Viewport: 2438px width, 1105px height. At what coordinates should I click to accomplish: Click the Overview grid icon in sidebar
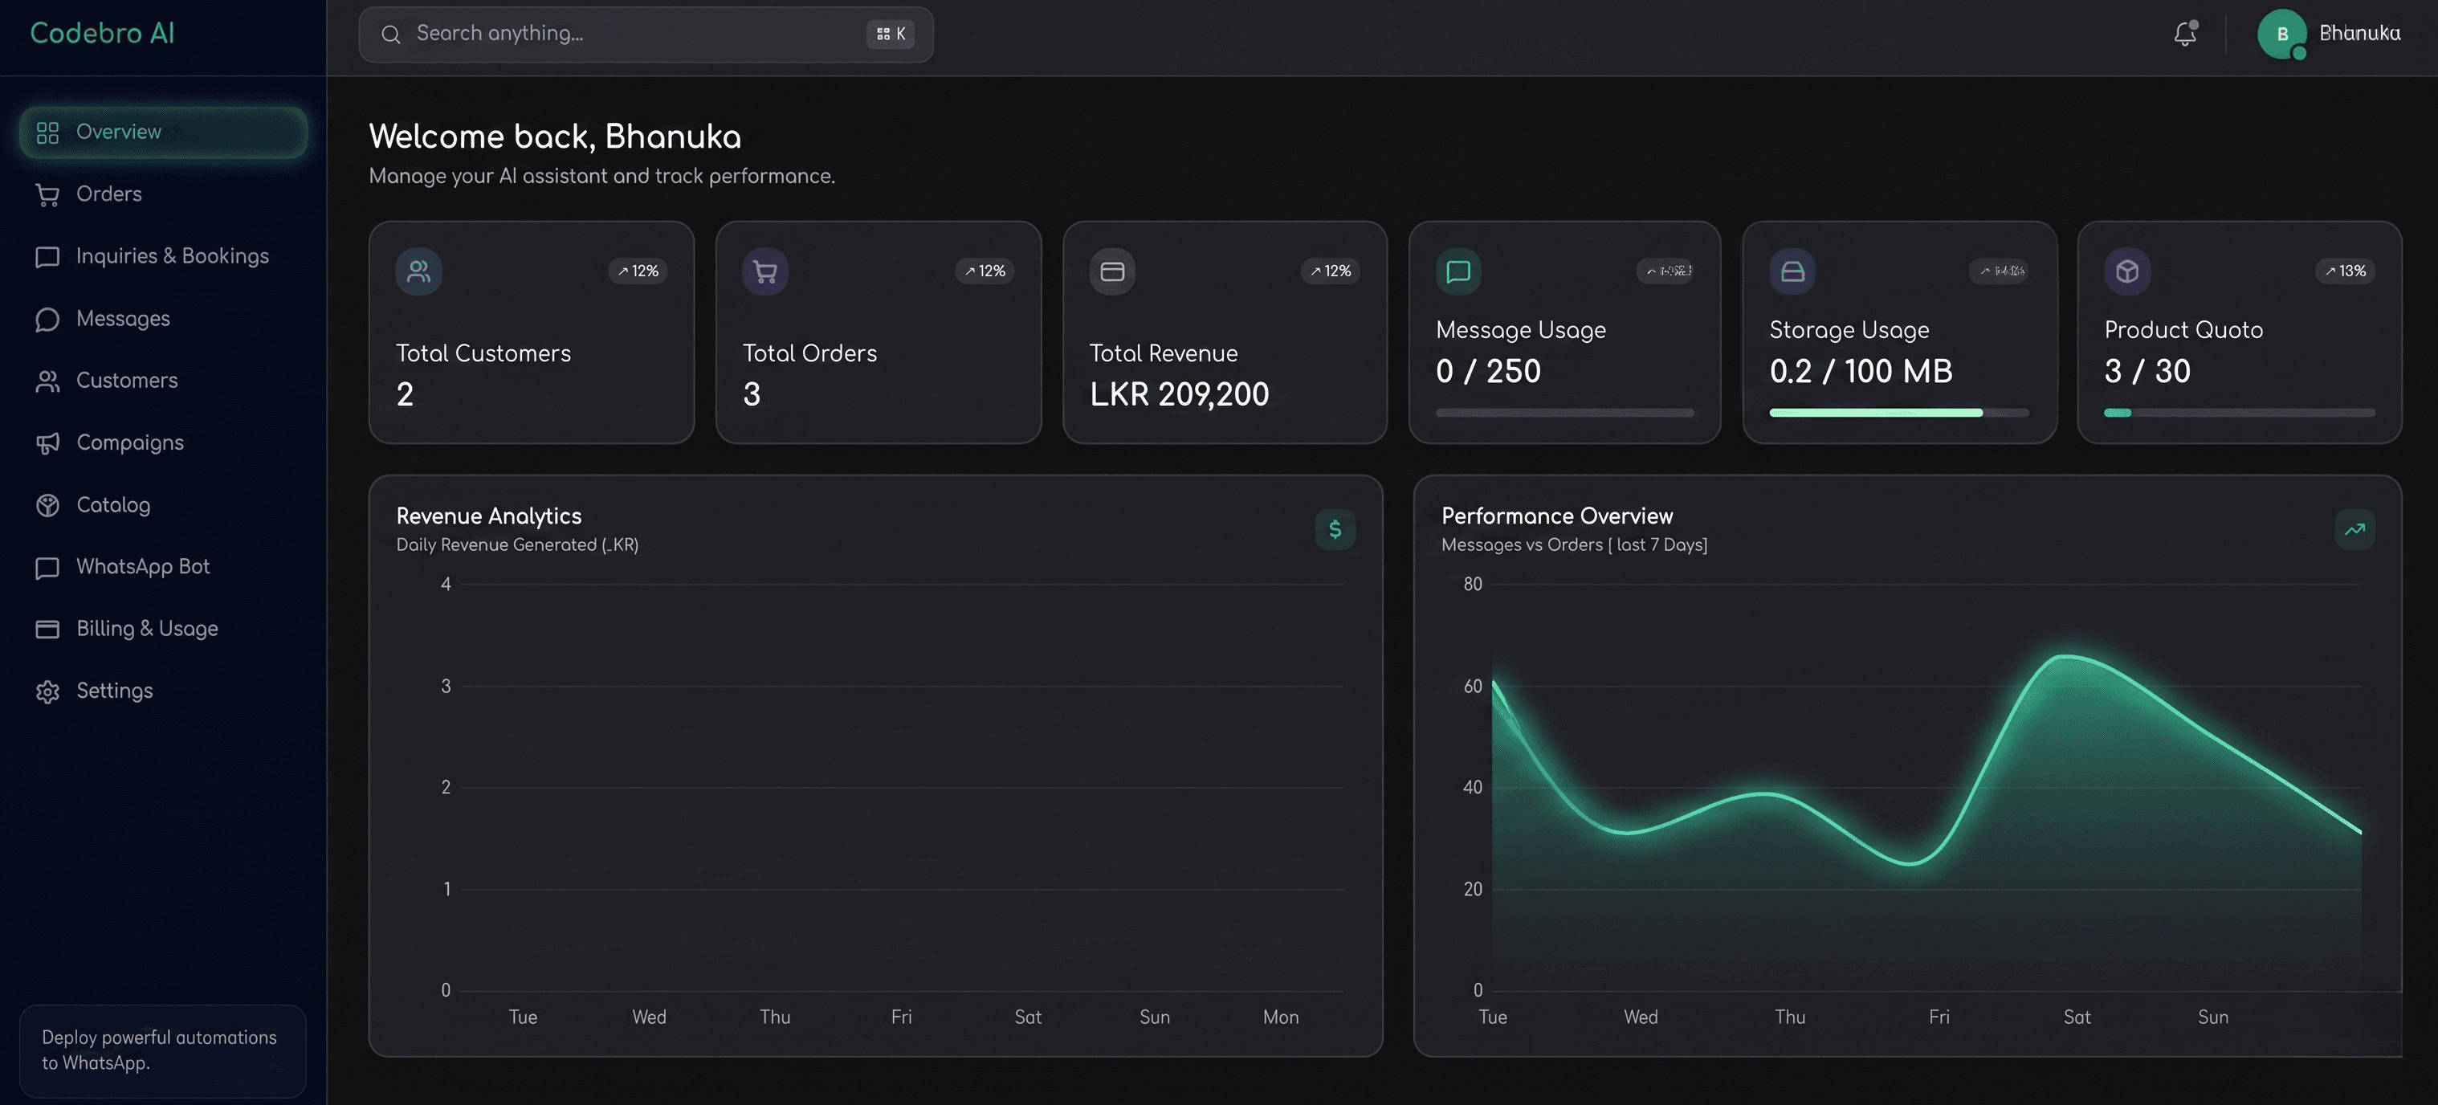click(47, 133)
